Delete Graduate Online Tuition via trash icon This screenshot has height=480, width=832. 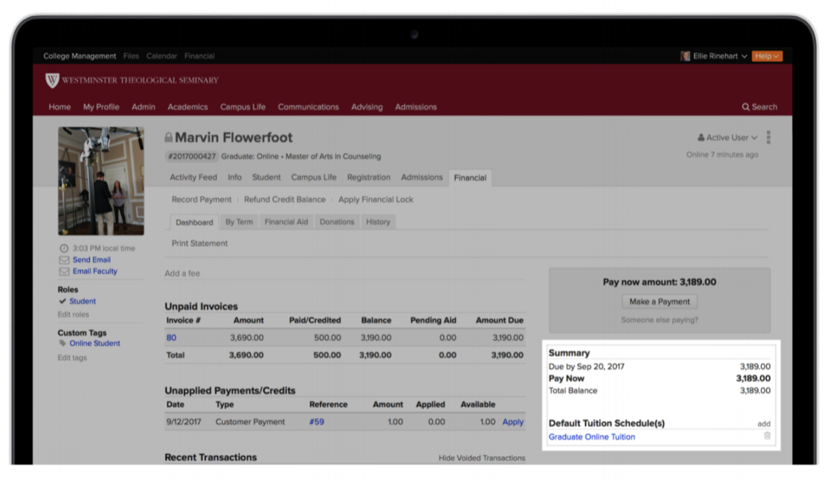click(767, 436)
